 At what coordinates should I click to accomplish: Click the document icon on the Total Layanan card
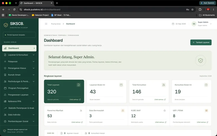click(79, 85)
